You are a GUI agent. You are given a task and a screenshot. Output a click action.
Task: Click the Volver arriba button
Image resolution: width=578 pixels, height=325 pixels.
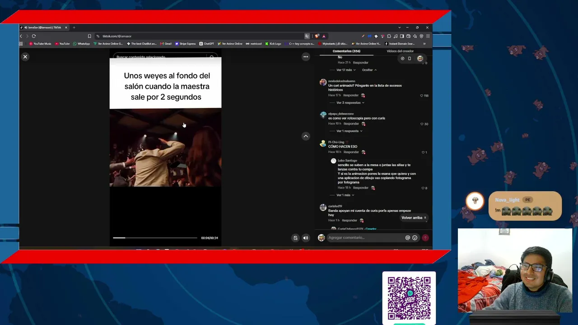(x=414, y=218)
